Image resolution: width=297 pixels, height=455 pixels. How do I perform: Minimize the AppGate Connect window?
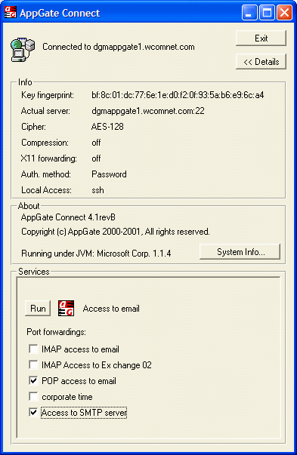point(249,13)
